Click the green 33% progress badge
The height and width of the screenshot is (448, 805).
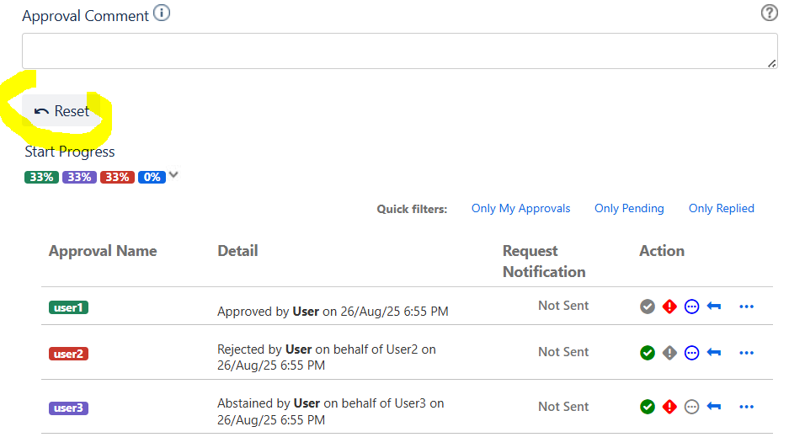[41, 177]
